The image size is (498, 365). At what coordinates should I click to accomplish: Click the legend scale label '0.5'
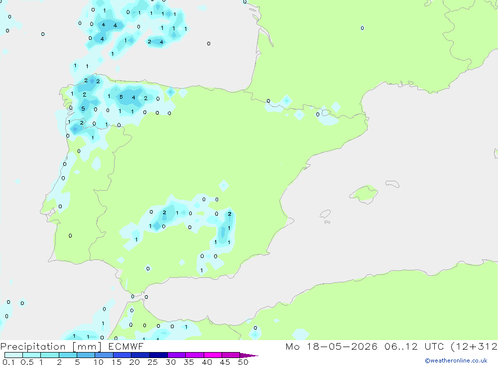click(27, 362)
